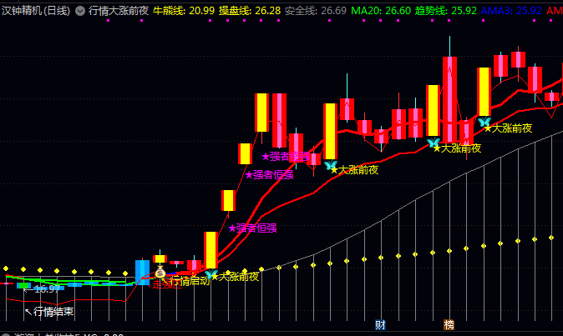
Task: Click the 操盘线: 26.28 readout
Action: point(250,11)
